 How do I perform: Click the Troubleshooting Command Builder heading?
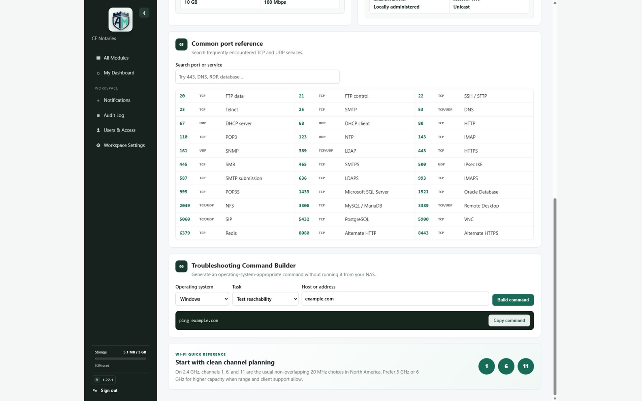(243, 265)
